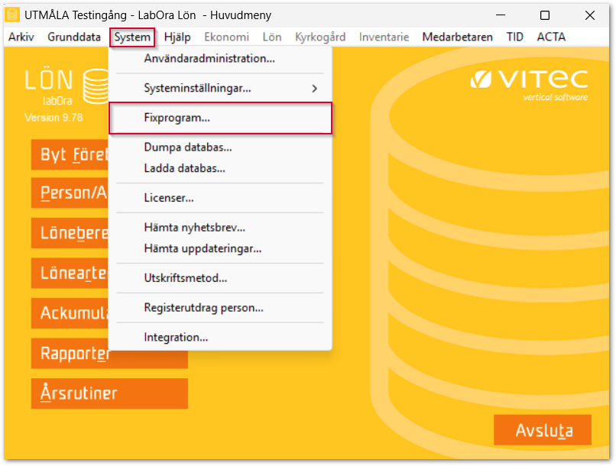The image size is (616, 466).
Task: Expand the Systeminställningar... submenu
Action: click(220, 88)
